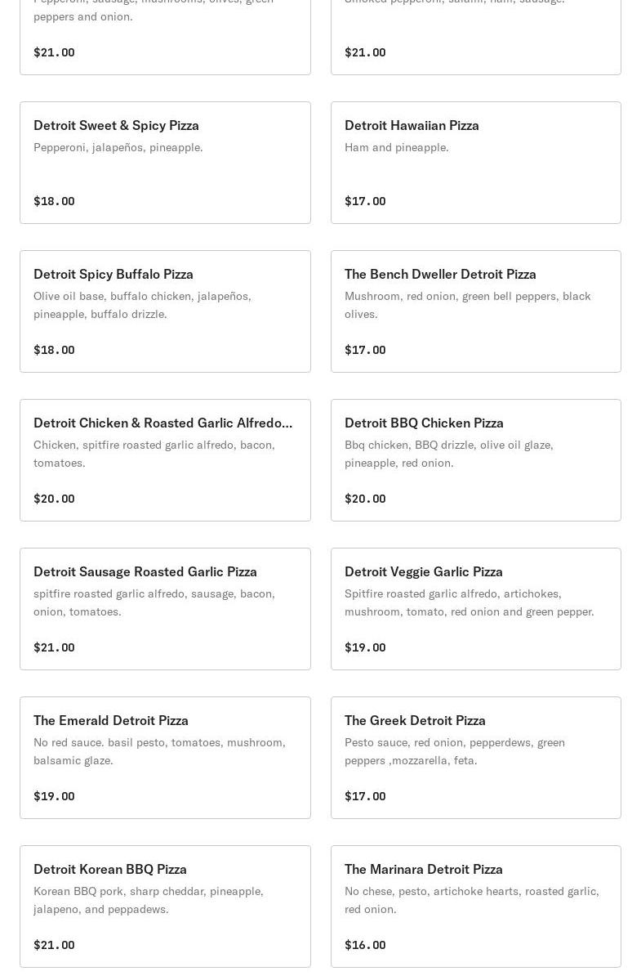641x976 pixels.
Task: Pick the Detroit Veggie Garlic Pizza
Action: 424,571
